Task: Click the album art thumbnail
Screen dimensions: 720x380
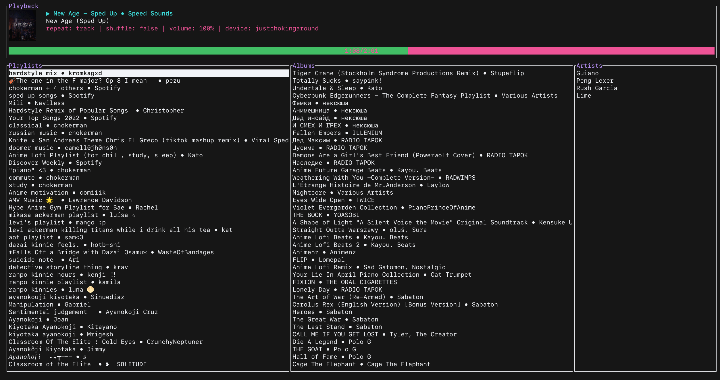Action: [x=22, y=25]
